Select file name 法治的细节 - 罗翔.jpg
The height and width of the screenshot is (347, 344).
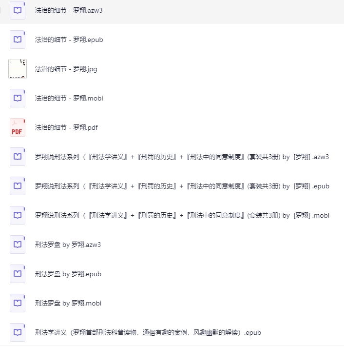point(66,69)
